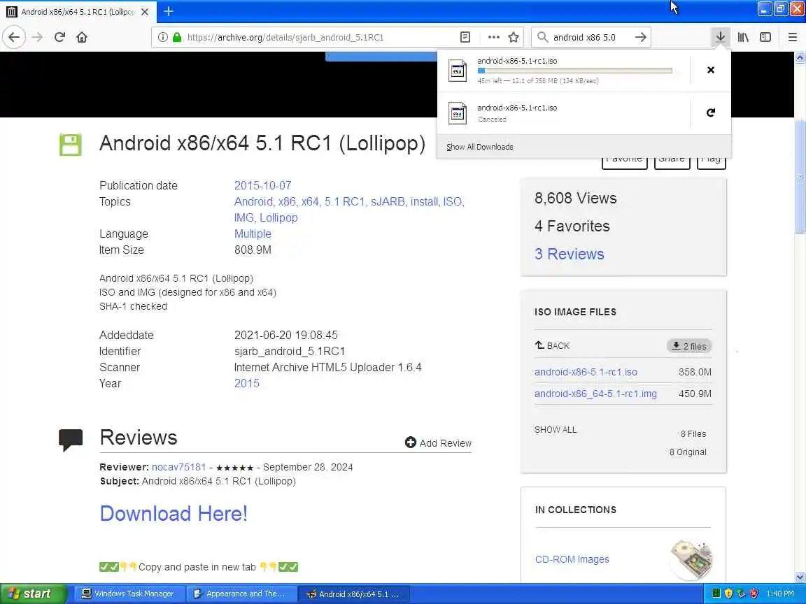Click the green floppy disk software icon
This screenshot has height=604, width=806.
pos(71,144)
